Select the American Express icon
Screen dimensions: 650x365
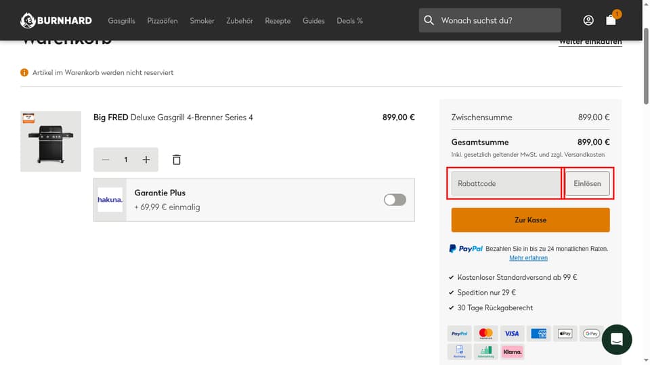tap(538, 333)
